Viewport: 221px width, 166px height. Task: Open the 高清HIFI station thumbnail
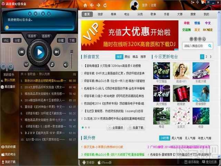click(181, 71)
